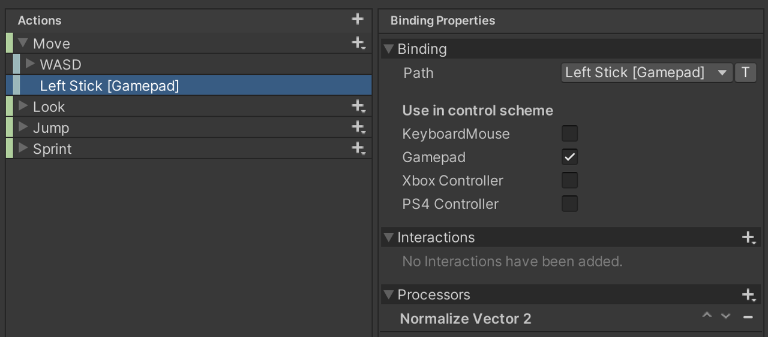Click the T text-mode button beside Path
This screenshot has height=337, width=768.
745,73
